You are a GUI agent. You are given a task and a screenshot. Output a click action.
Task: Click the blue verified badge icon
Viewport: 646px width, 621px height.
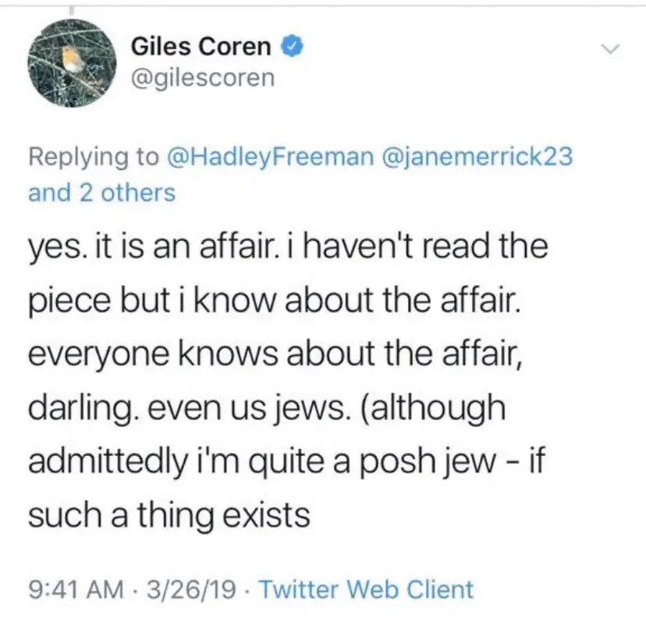click(290, 48)
